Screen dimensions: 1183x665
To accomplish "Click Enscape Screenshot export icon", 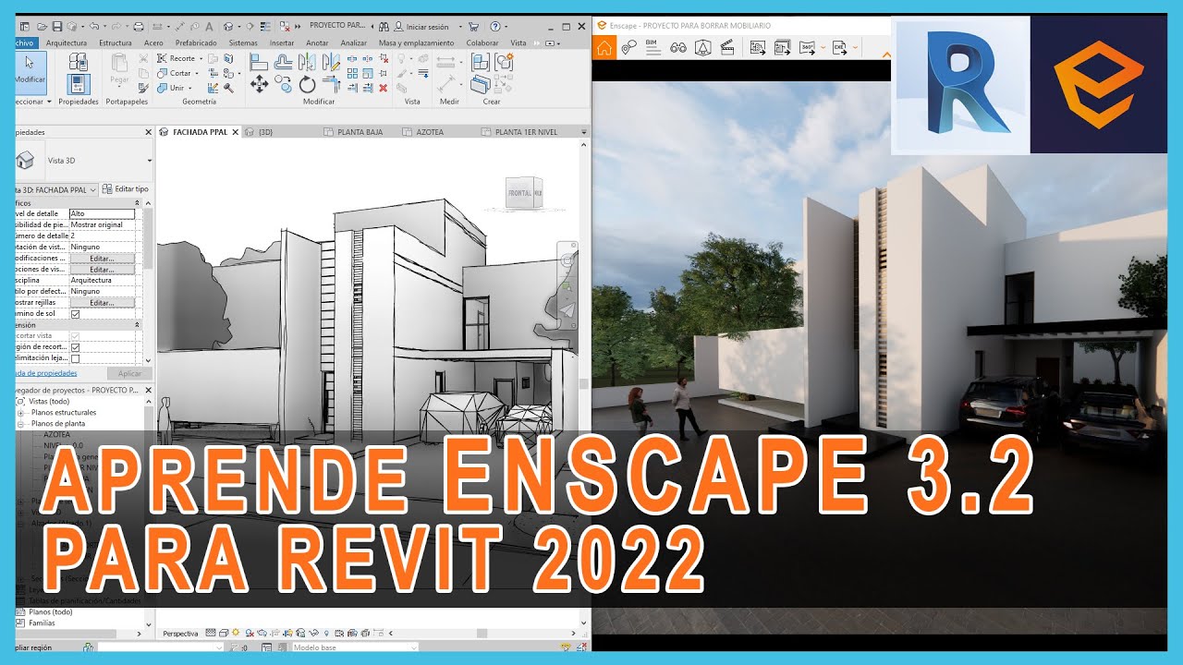I will 758,48.
